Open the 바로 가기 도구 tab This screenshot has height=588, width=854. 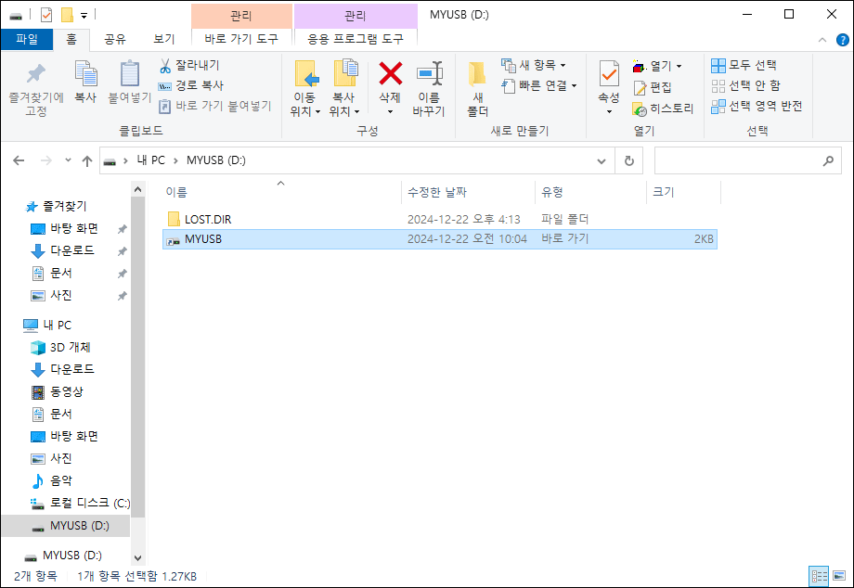coord(241,39)
